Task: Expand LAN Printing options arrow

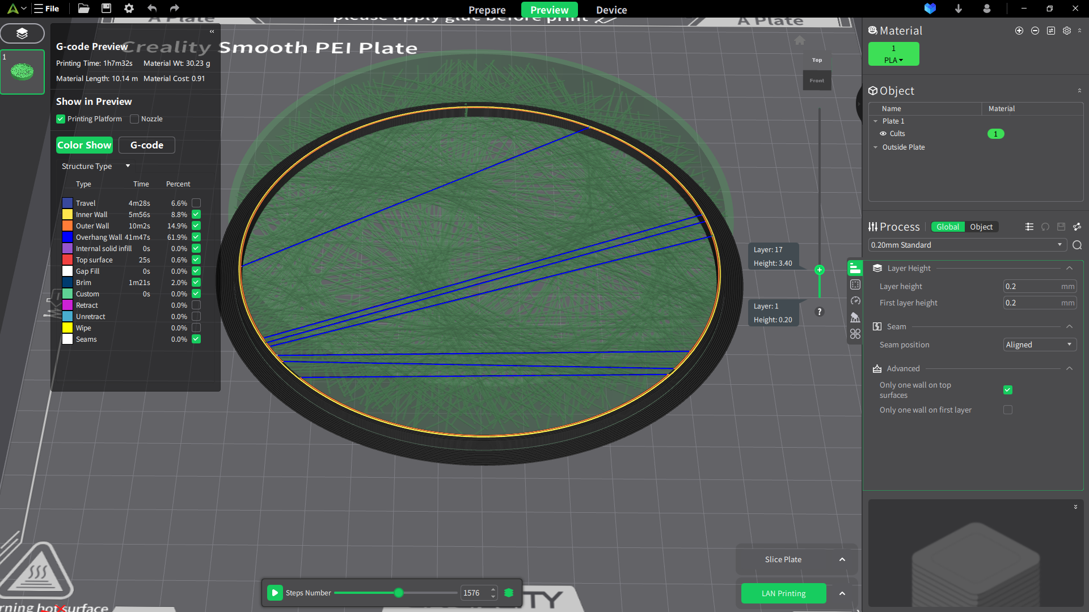Action: pyautogui.click(x=842, y=593)
